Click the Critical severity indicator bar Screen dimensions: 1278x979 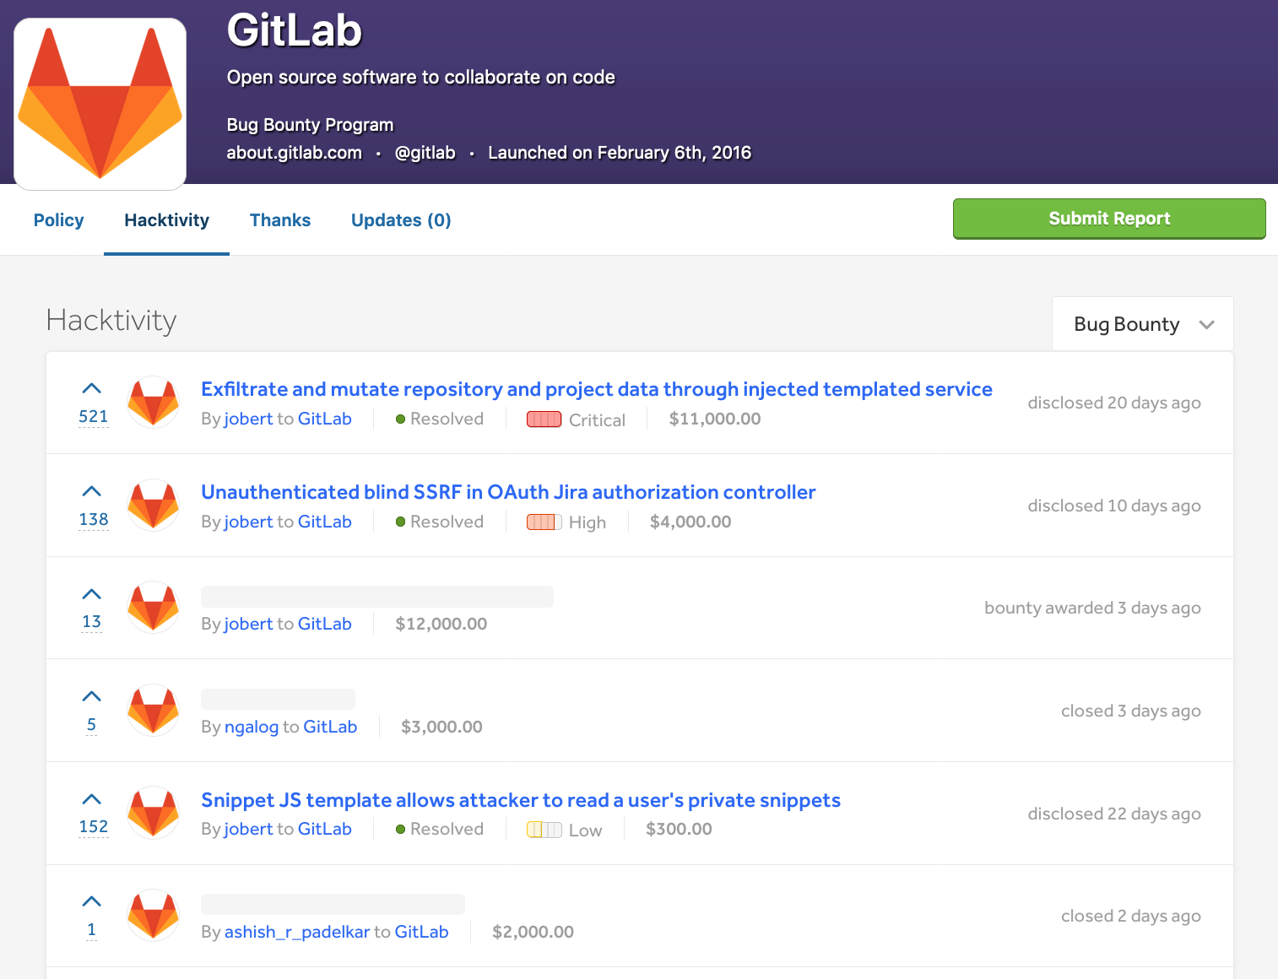(544, 419)
